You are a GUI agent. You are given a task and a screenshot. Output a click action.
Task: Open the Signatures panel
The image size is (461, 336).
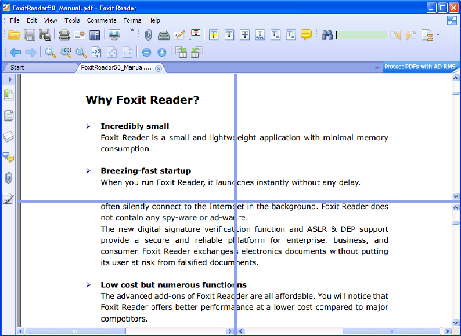point(8,198)
